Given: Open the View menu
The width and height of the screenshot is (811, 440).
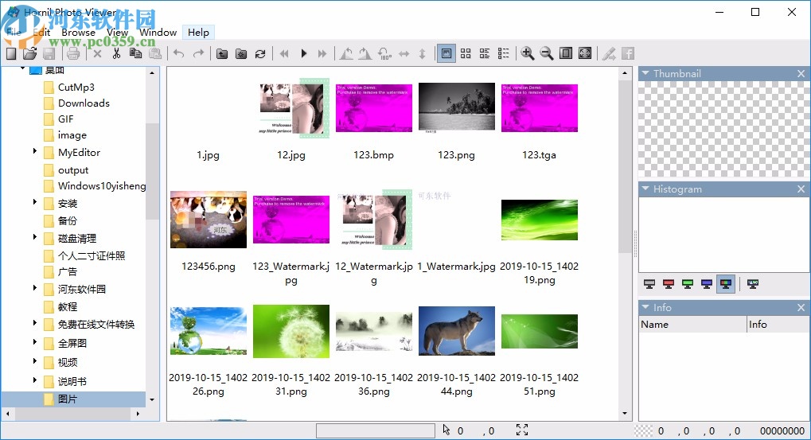Looking at the screenshot, I should point(118,32).
